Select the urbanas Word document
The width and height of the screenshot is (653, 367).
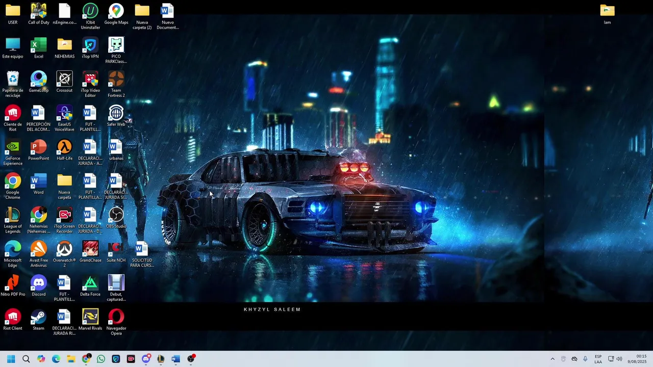pyautogui.click(x=116, y=150)
